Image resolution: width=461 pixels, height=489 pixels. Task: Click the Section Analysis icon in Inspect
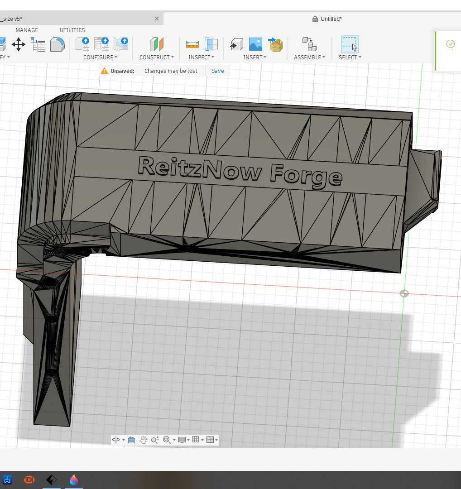(211, 44)
